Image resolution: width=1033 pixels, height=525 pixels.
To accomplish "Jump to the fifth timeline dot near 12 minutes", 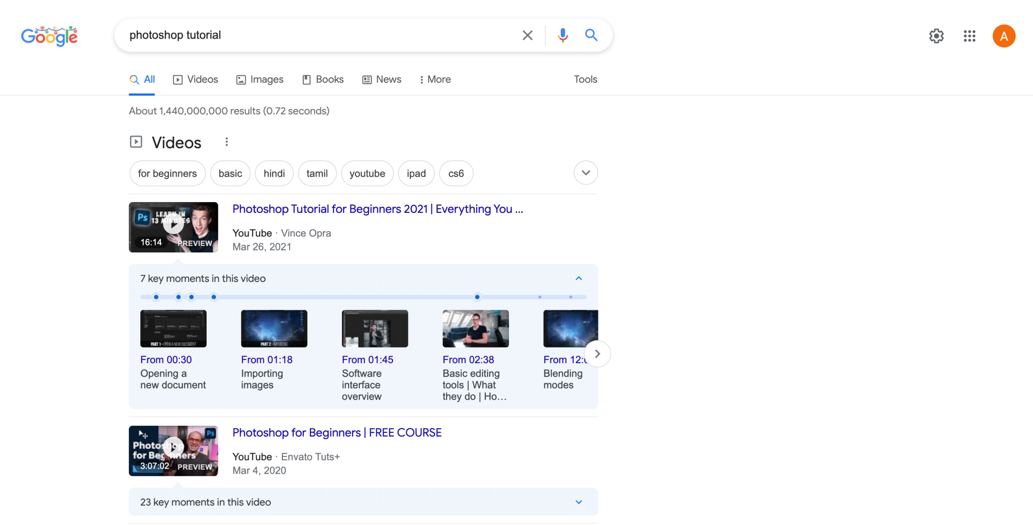I will 477,297.
